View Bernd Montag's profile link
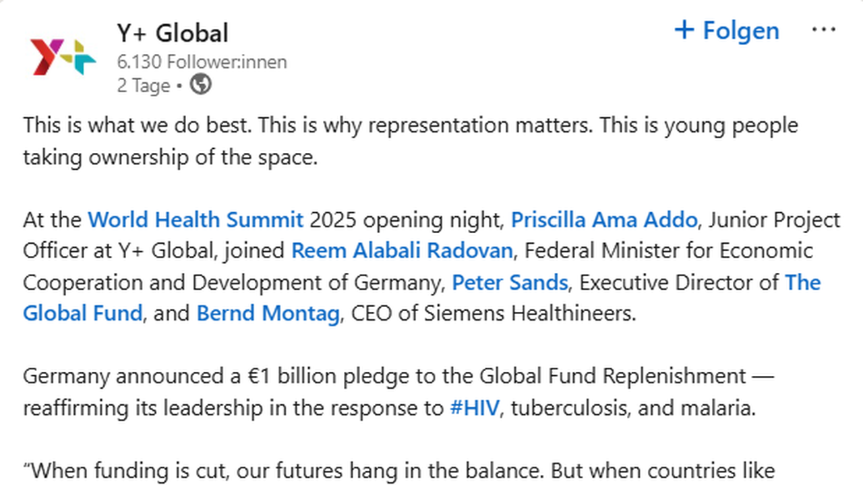863x485 pixels. coord(268,313)
